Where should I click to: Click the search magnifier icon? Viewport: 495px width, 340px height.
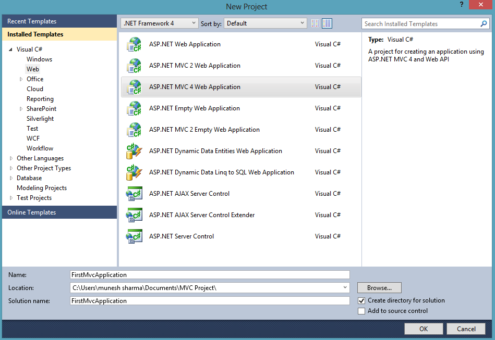point(484,23)
